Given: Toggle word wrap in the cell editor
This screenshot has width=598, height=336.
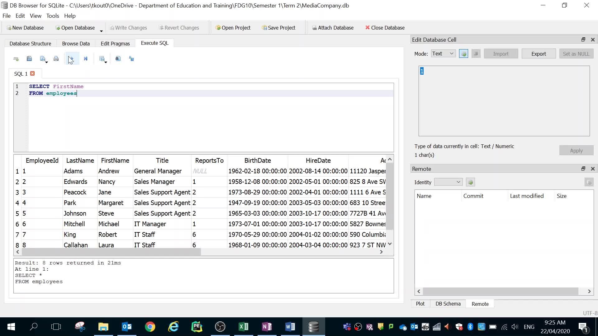Looking at the screenshot, I should 476,54.
